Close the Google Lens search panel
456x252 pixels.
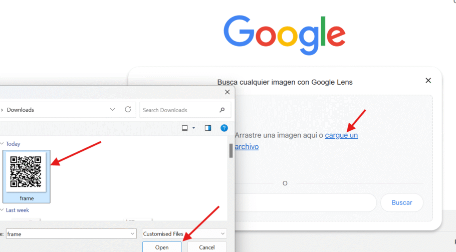[428, 81]
